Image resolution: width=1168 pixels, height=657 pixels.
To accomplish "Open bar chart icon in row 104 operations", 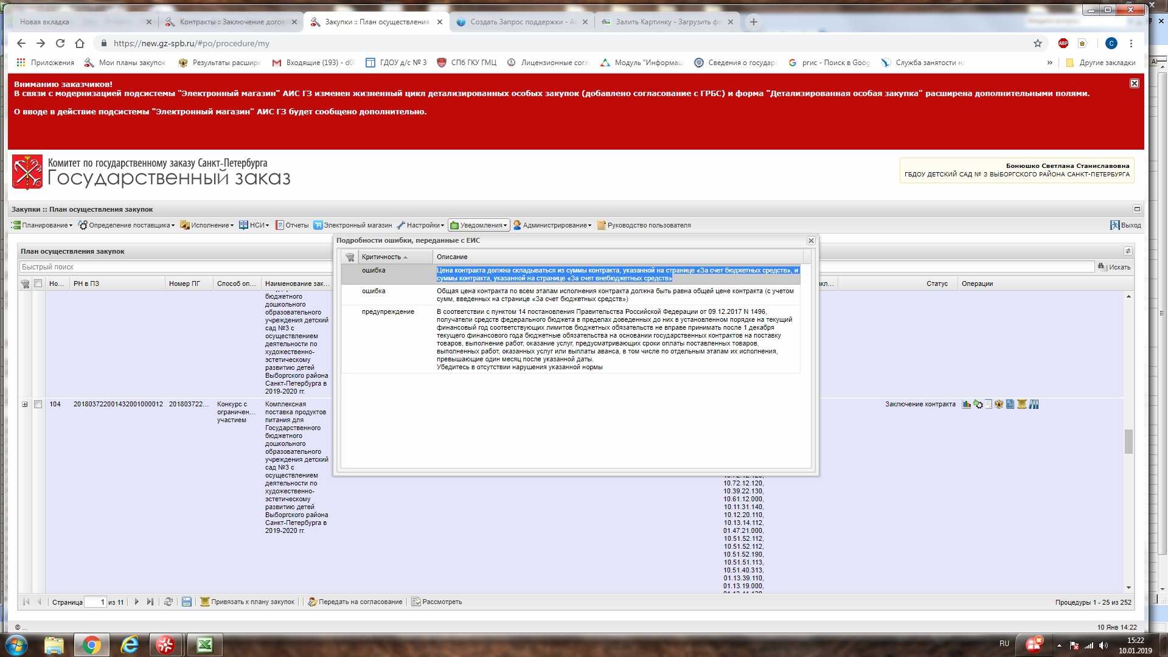I will [x=966, y=405].
